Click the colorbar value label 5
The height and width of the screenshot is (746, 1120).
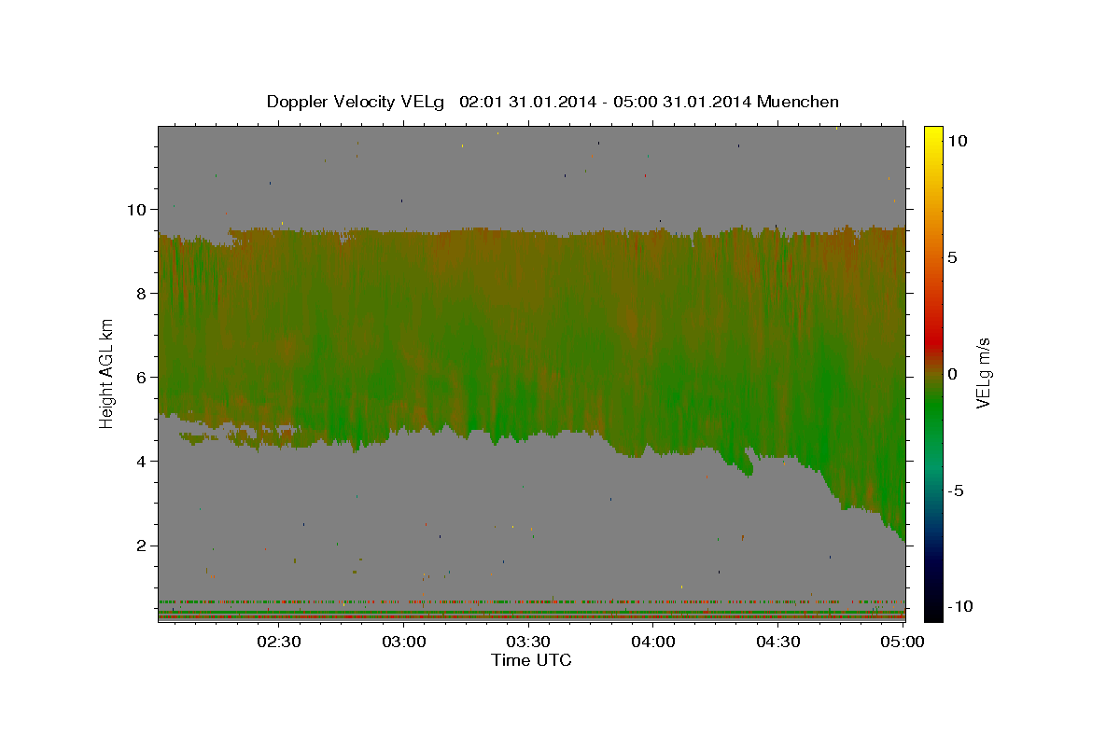tap(952, 256)
